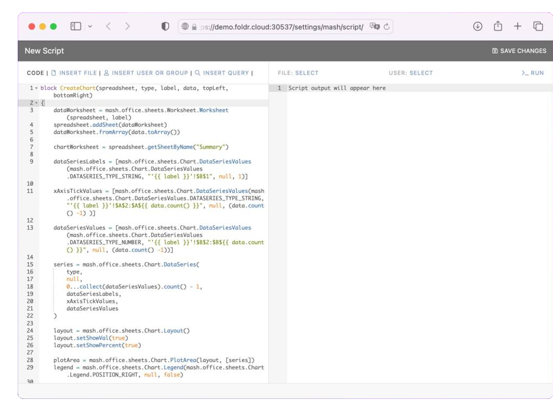Screen dimensions: 553x415
Task: Open the downloads icon
Action: [x=477, y=26]
